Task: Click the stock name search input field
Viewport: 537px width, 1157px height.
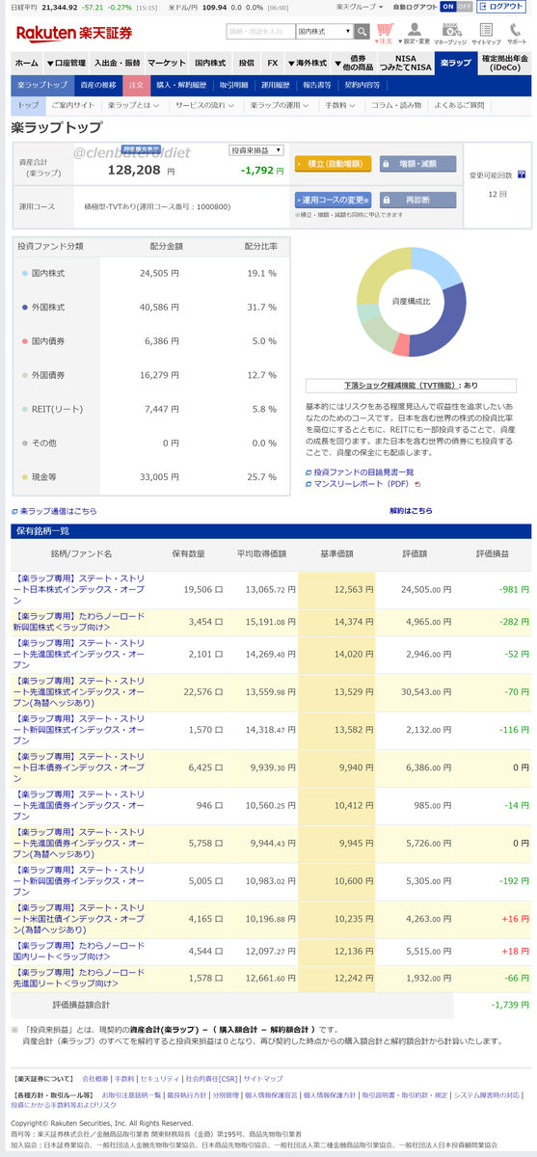Action: [260, 32]
